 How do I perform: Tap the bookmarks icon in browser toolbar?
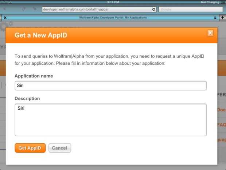click(x=23, y=9)
